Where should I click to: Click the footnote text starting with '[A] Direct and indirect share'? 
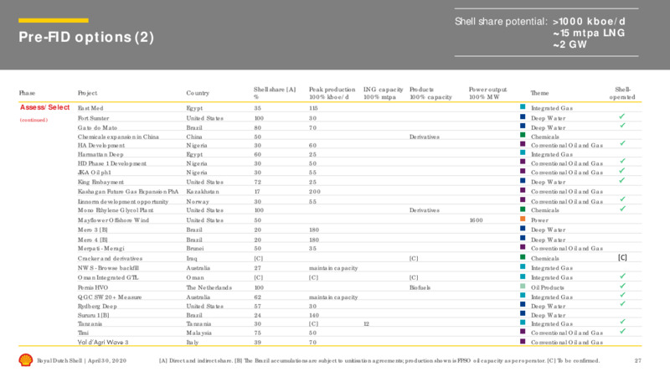[x=379, y=361]
